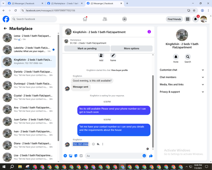
Task: Open Juan Carlos conversation
Action: tap(28, 121)
